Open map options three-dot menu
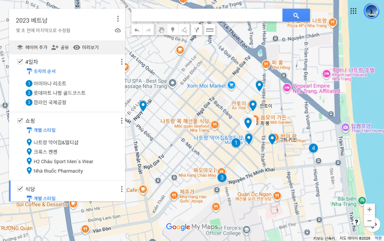The image size is (384, 241). point(118,19)
